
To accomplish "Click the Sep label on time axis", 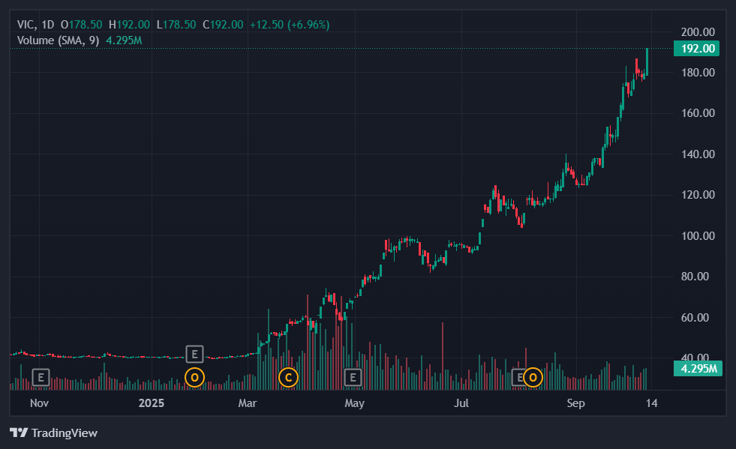I will click(575, 403).
